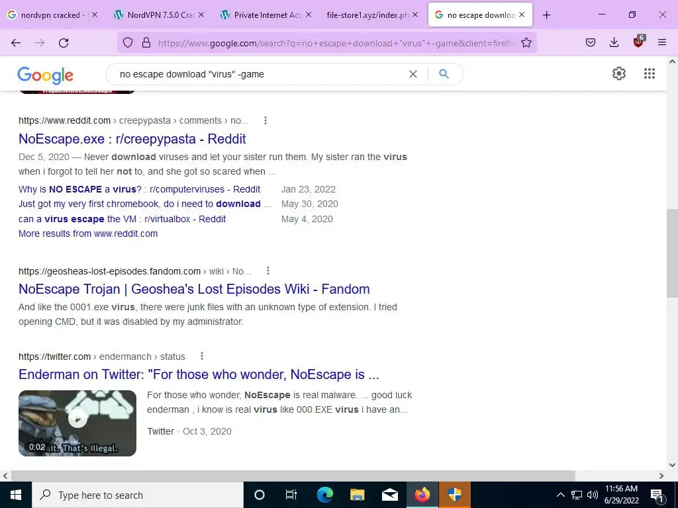This screenshot has height=508, width=678.
Task: Open a new browser tab
Action: click(546, 15)
